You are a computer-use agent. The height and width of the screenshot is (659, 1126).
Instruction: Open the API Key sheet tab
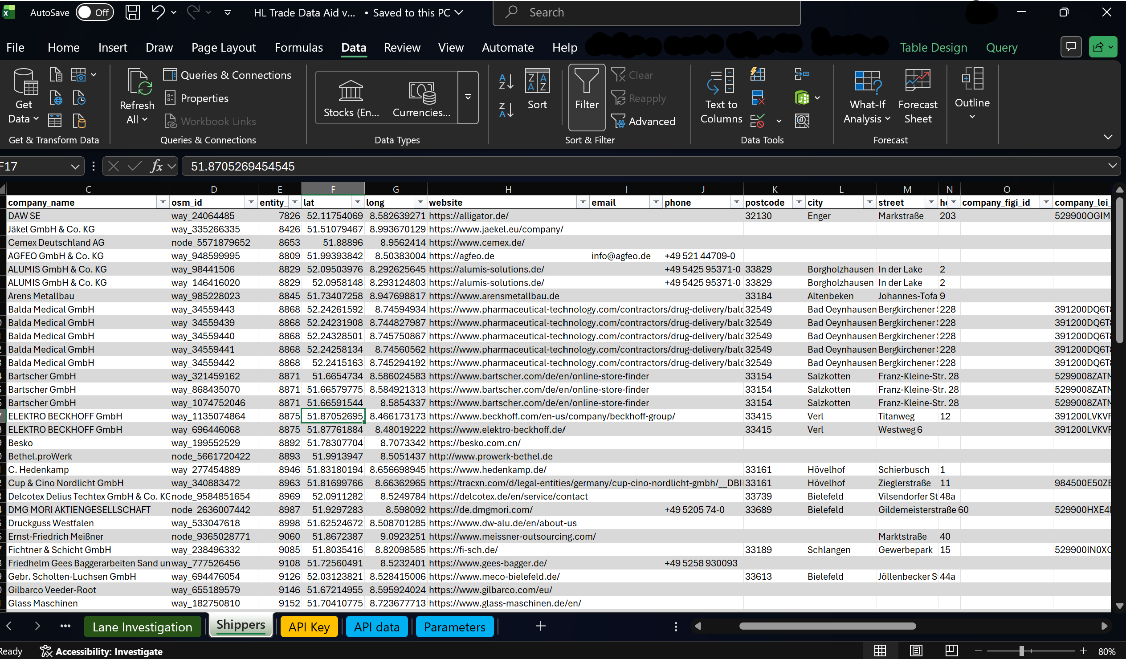(309, 627)
